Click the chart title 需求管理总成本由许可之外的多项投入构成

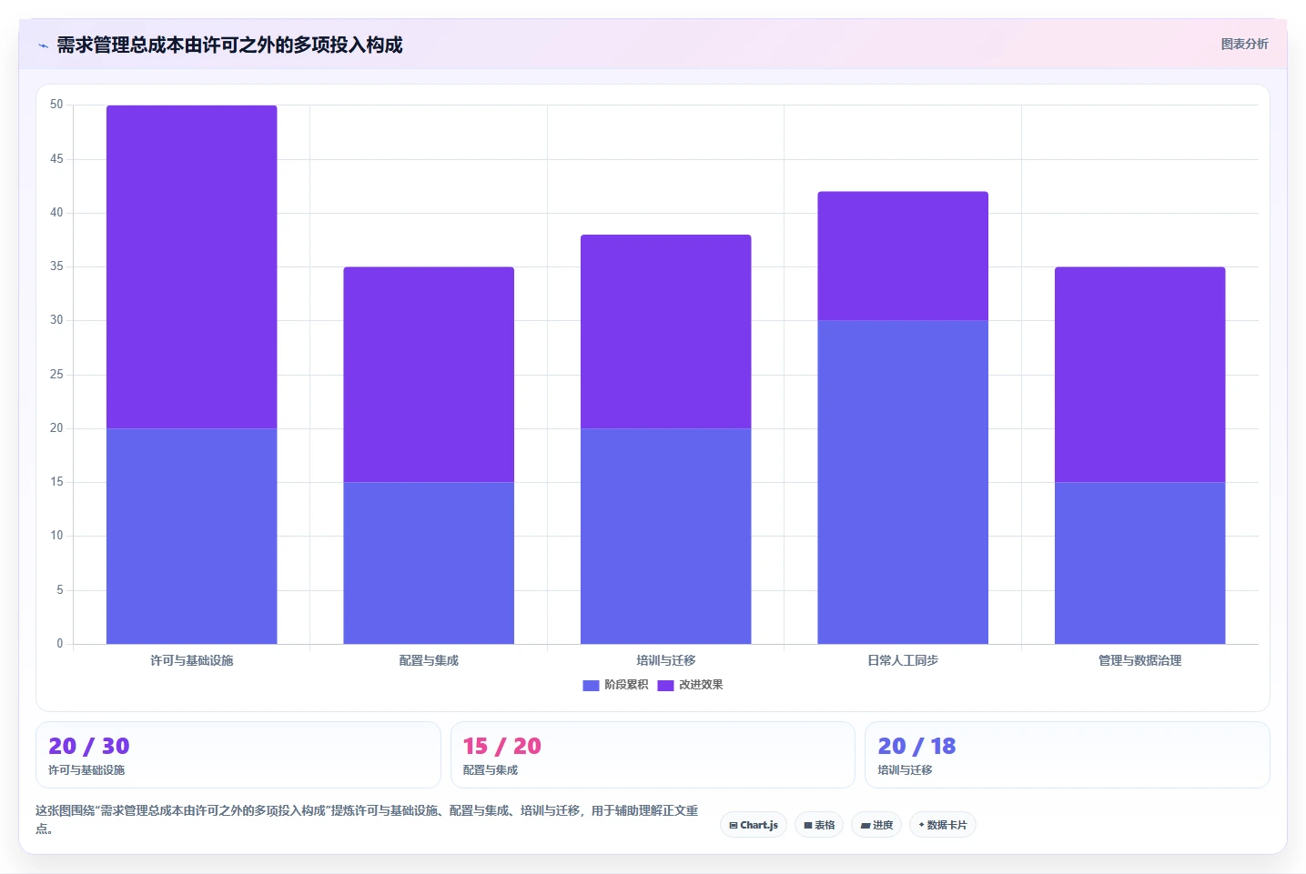click(x=229, y=45)
